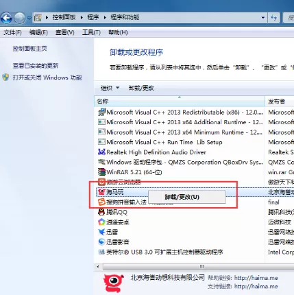The image size is (294, 295).
Task: Expand the arrow before 控制面板 breadcrumb
Action: pyautogui.click(x=47, y=17)
